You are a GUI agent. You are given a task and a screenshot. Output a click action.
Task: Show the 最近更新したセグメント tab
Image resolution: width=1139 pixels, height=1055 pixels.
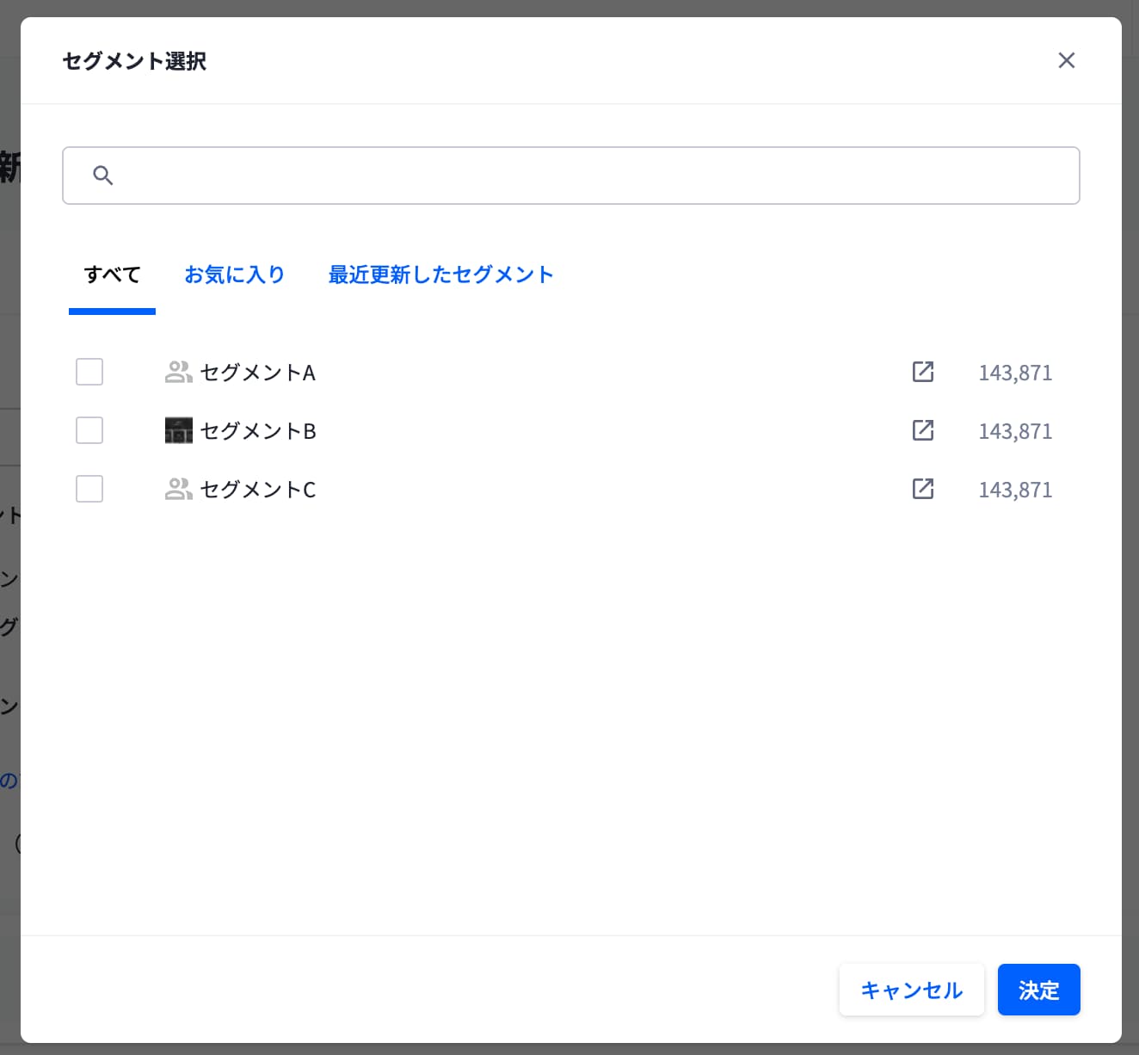pyautogui.click(x=440, y=275)
